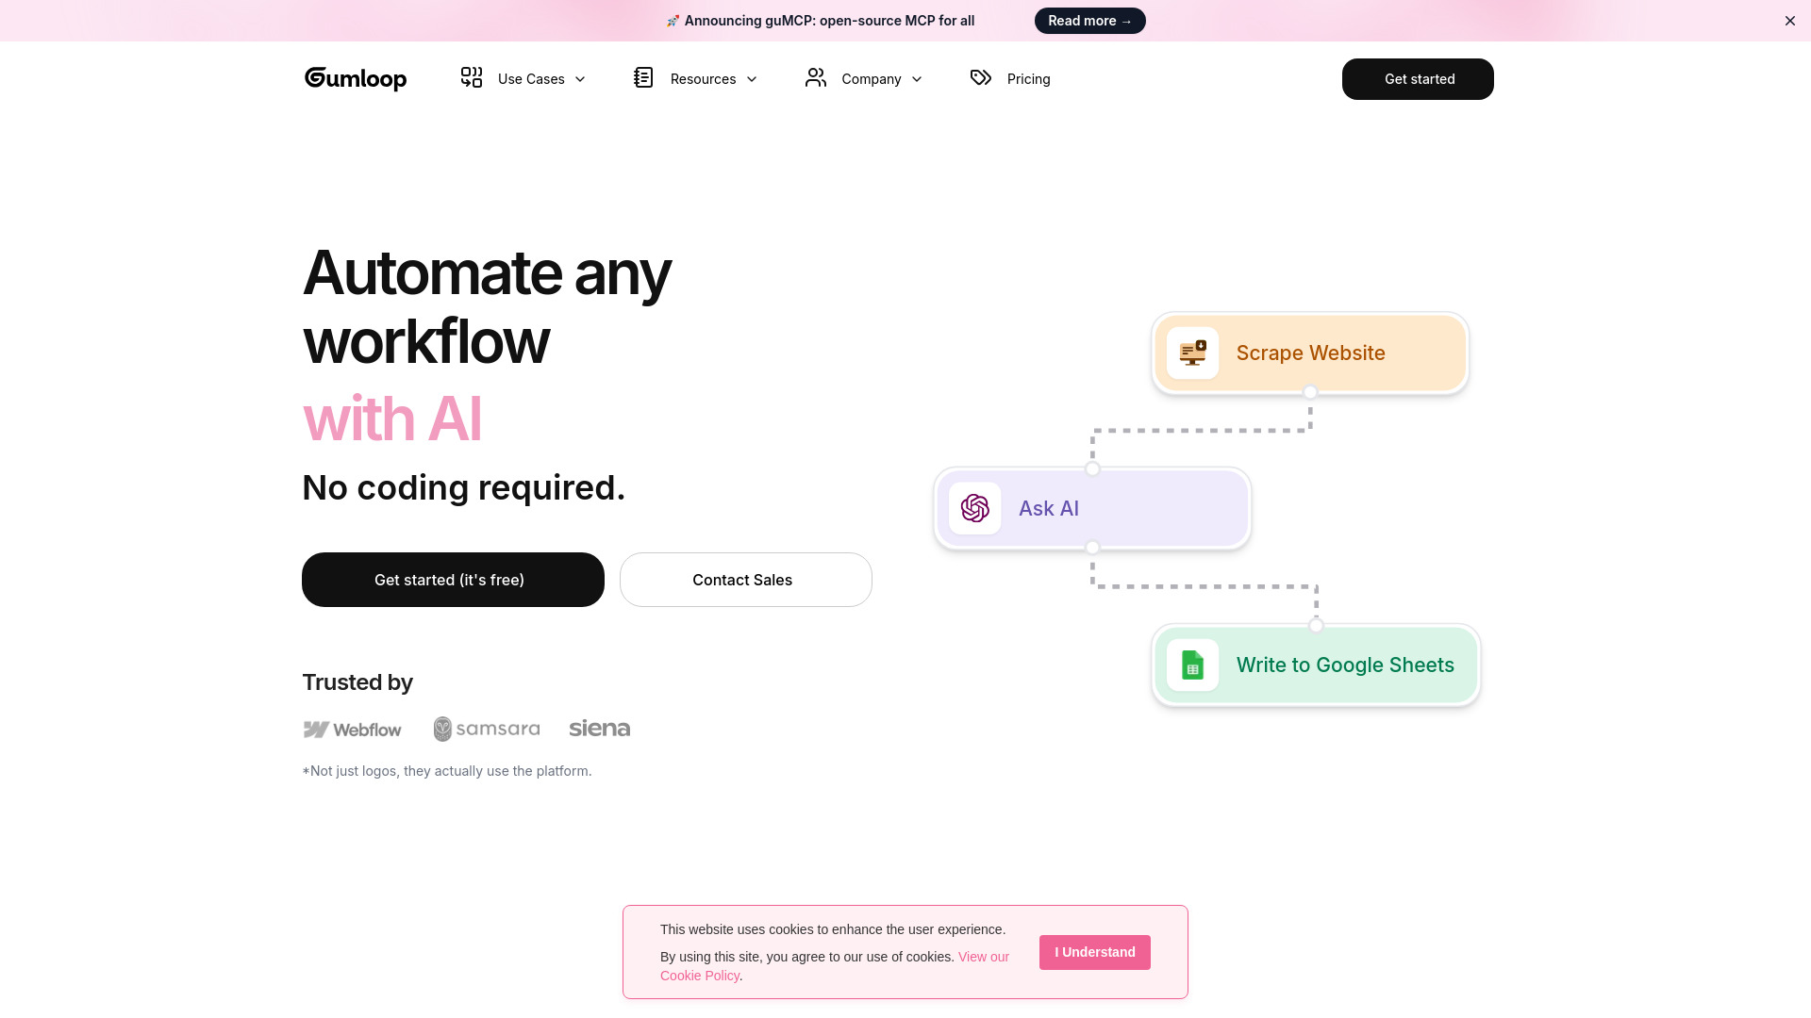Accept cookies with I Understand

click(1094, 952)
